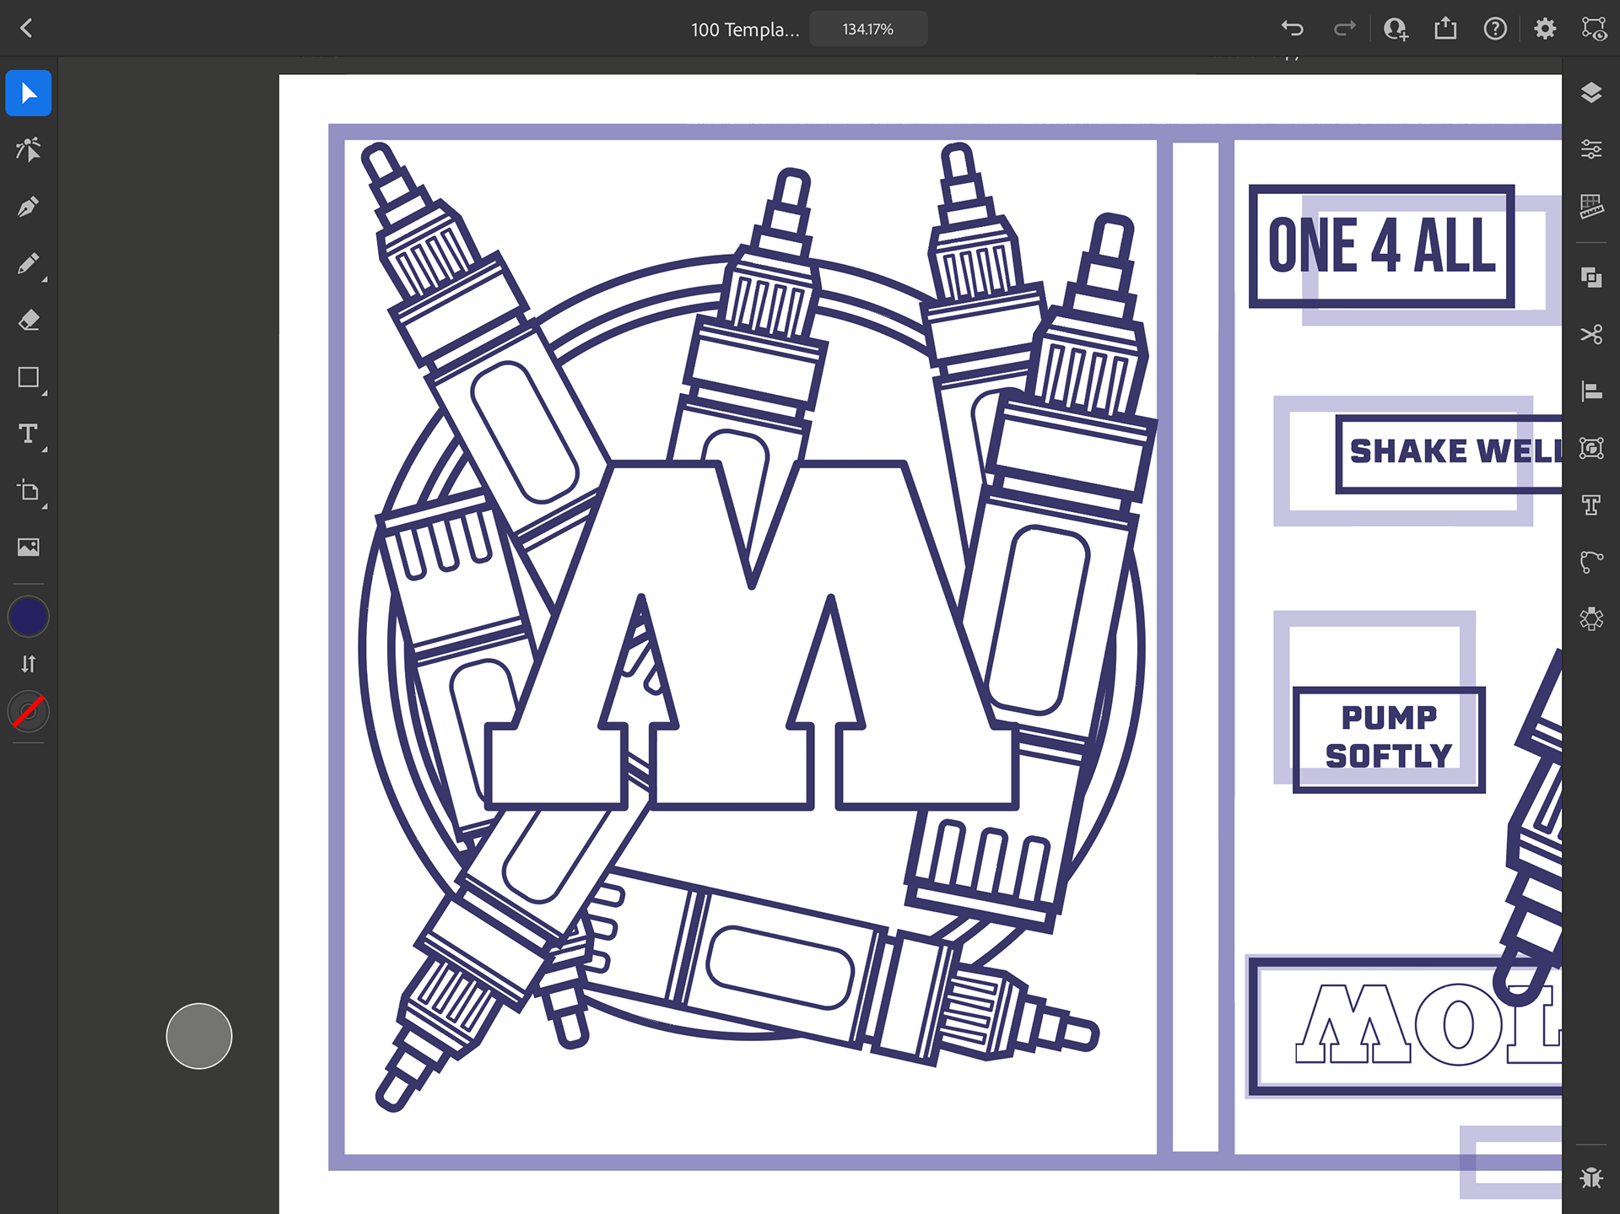
Task: Open the document title 100 Templa...
Action: tap(745, 30)
